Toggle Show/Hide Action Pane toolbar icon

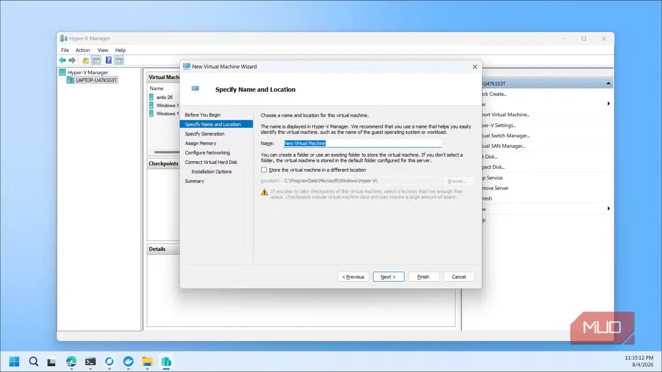(x=119, y=60)
